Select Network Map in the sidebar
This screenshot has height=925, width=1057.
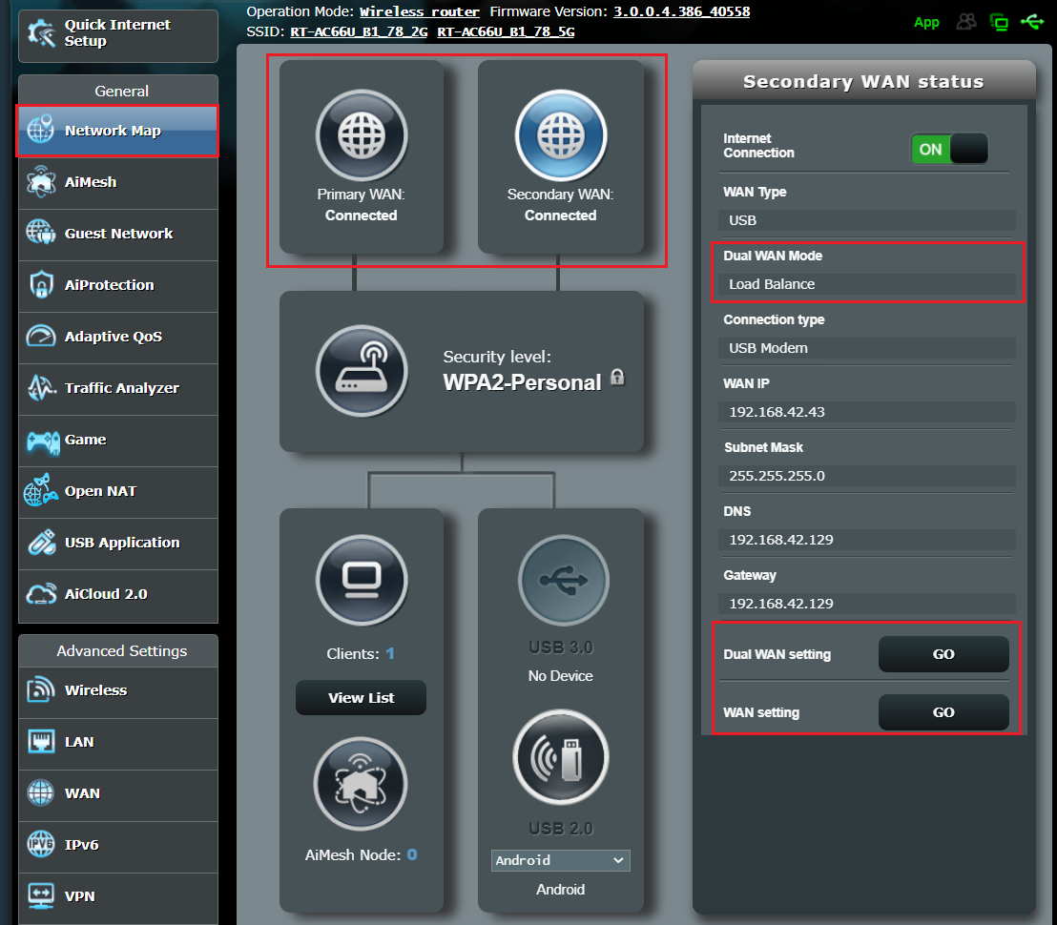[x=118, y=131]
